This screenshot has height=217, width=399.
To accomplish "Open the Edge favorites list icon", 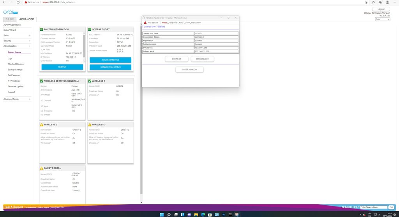I will (373, 2).
